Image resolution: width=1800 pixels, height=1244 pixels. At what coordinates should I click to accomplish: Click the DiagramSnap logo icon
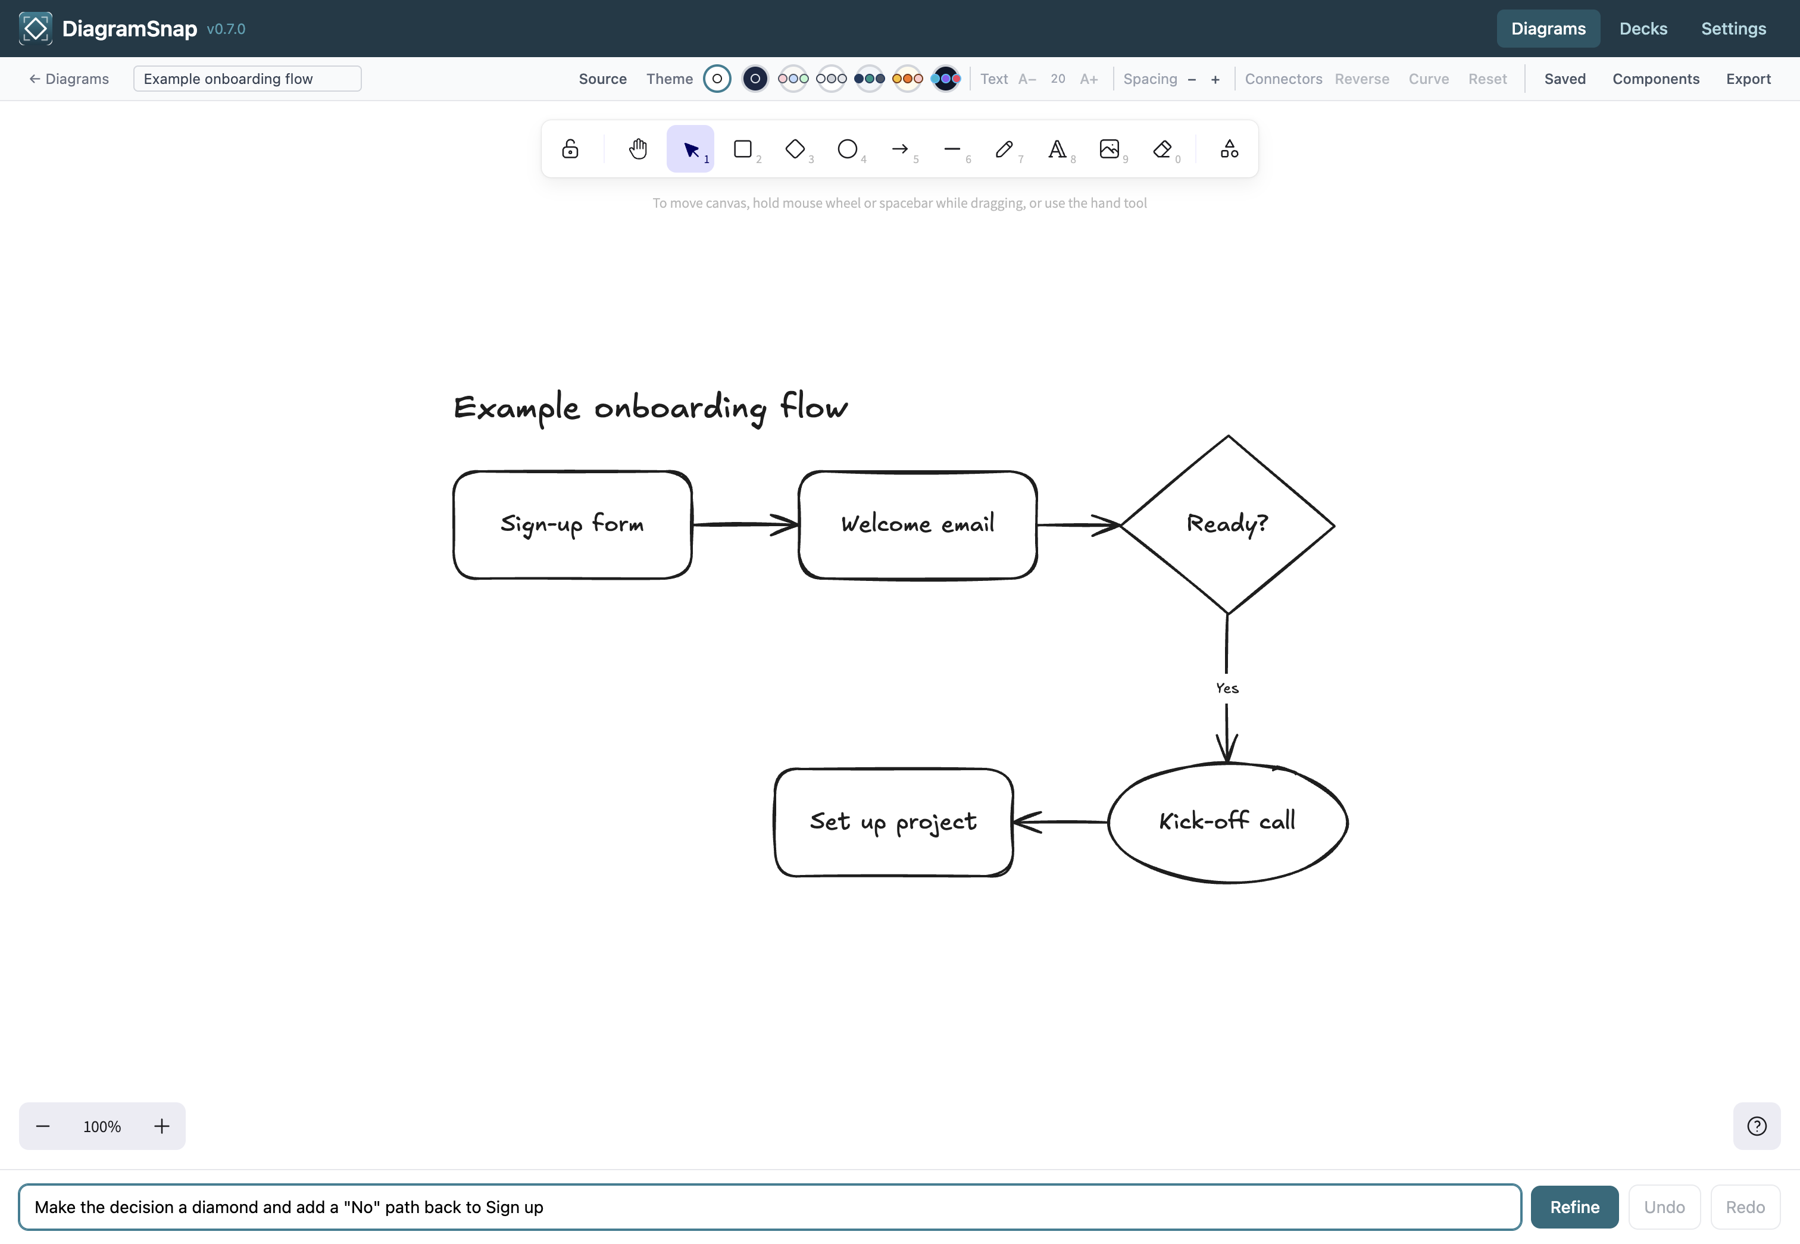(35, 29)
